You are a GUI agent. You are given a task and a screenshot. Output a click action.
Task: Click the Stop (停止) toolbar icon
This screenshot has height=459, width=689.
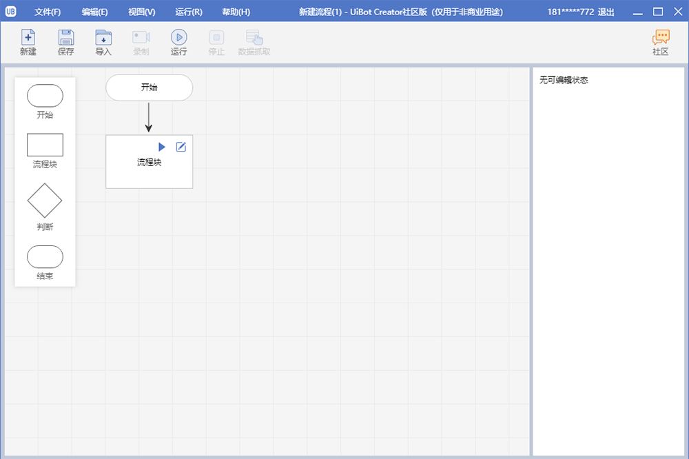pos(216,37)
